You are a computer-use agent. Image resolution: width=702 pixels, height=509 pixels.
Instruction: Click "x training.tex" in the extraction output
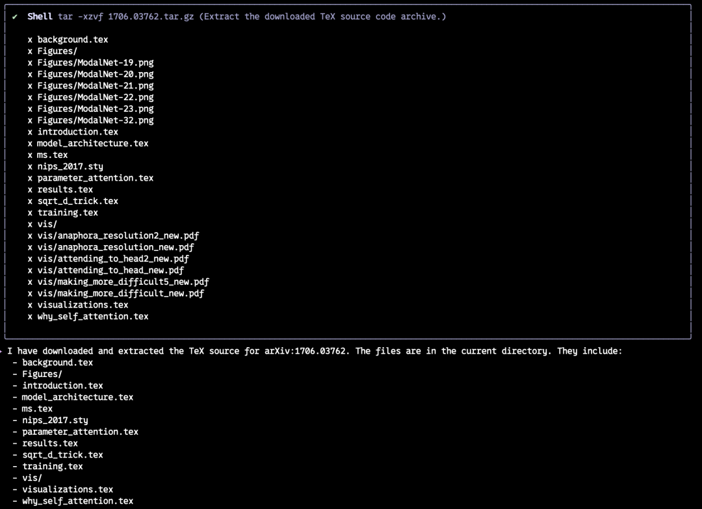[62, 213]
